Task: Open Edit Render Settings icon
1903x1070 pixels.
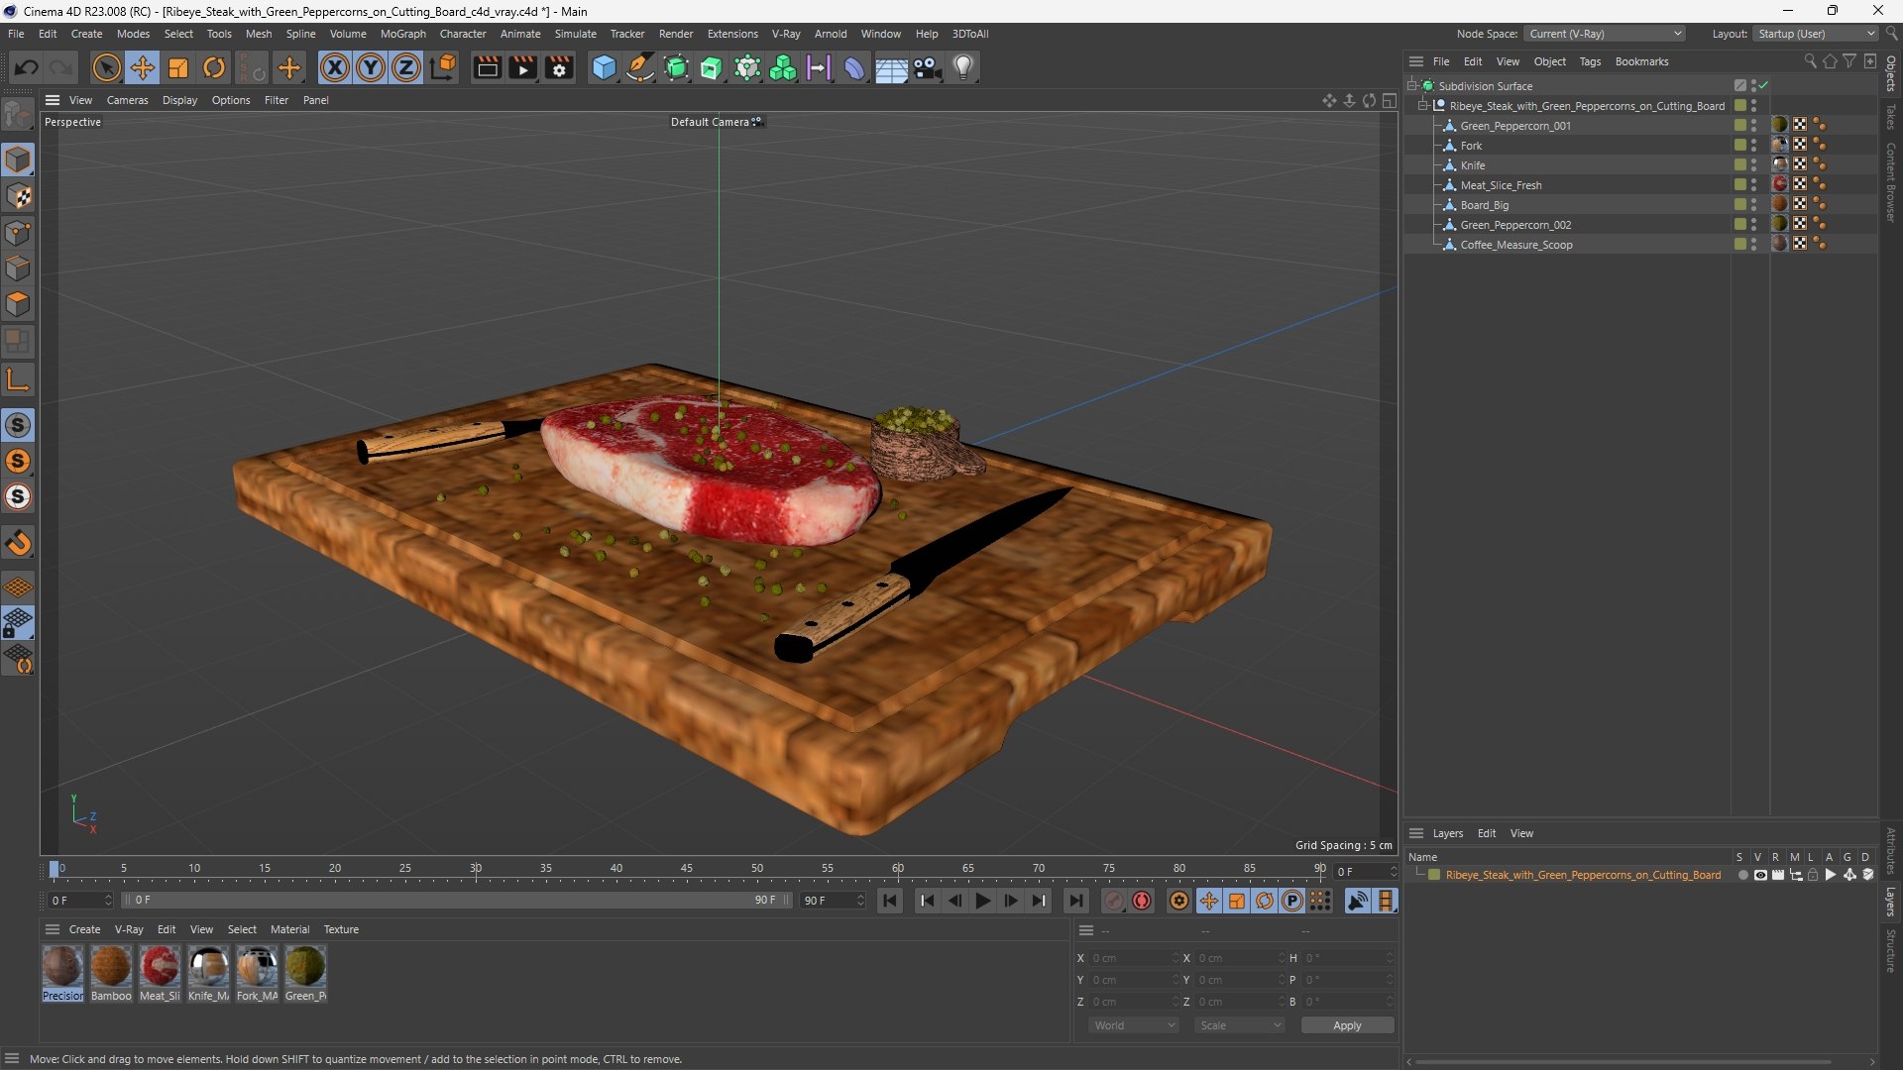Action: [x=559, y=67]
